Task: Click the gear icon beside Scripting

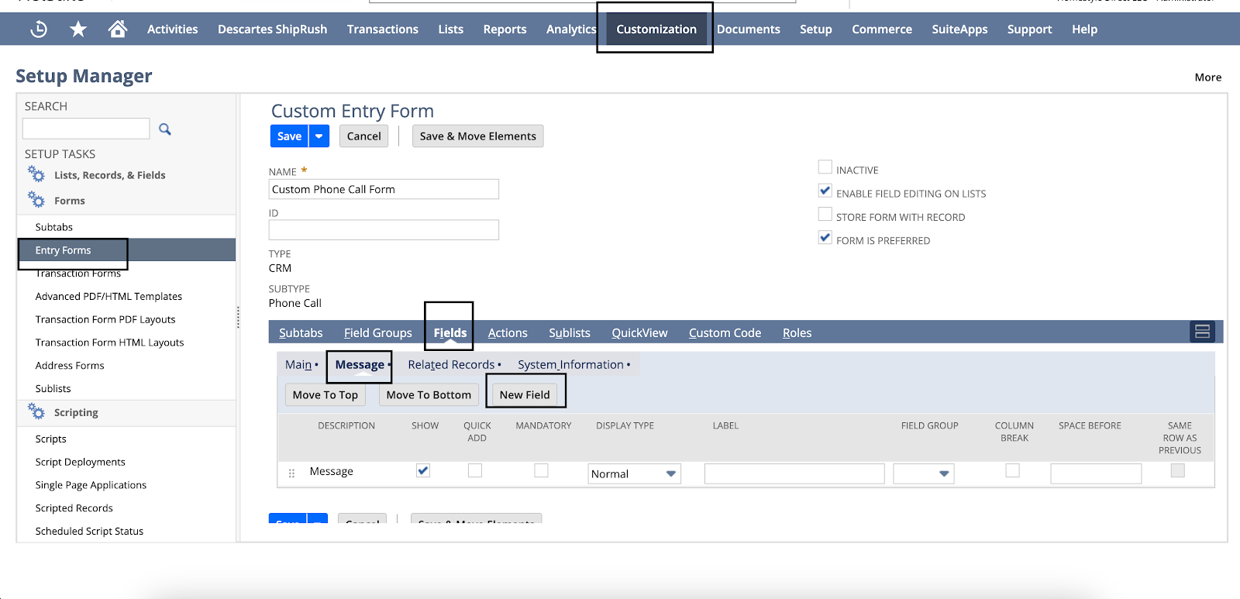Action: (36, 411)
